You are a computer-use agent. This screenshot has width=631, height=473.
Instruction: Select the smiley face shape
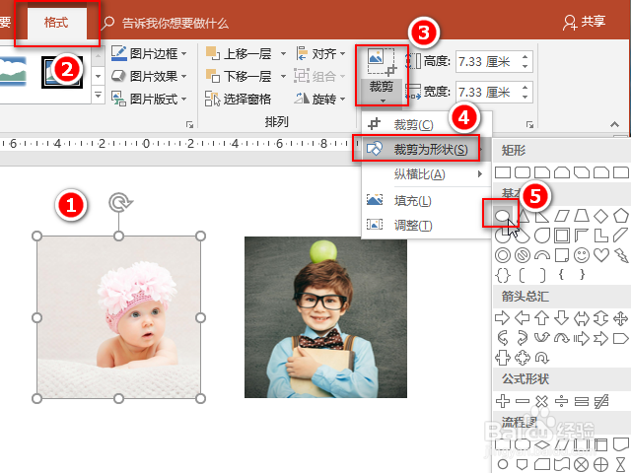click(582, 255)
